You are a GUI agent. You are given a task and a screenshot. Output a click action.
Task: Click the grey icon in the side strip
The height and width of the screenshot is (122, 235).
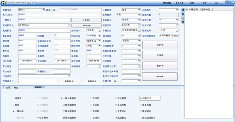tap(183, 18)
